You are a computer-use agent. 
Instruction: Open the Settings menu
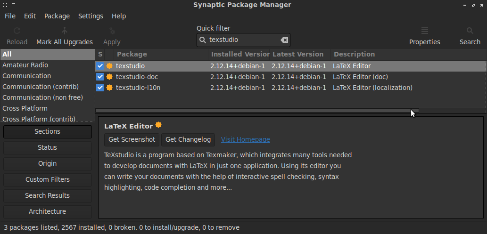(91, 16)
